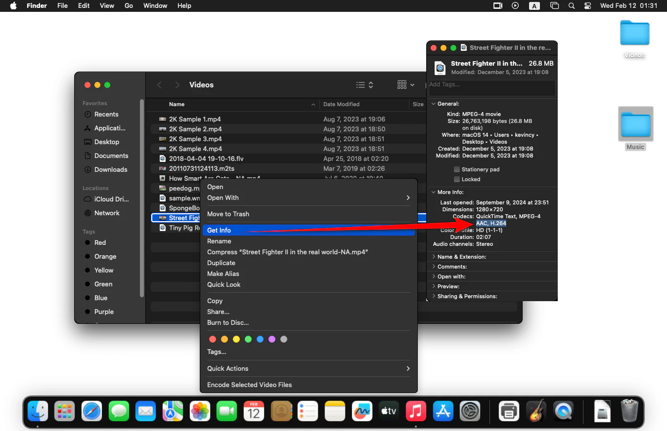This screenshot has height=431, width=667.
Task: Choose Get Info from context menu
Action: click(309, 230)
